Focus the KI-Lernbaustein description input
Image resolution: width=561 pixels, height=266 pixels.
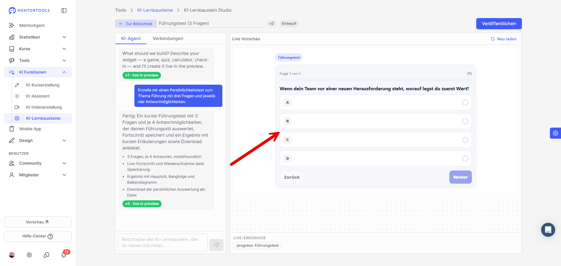click(x=163, y=242)
